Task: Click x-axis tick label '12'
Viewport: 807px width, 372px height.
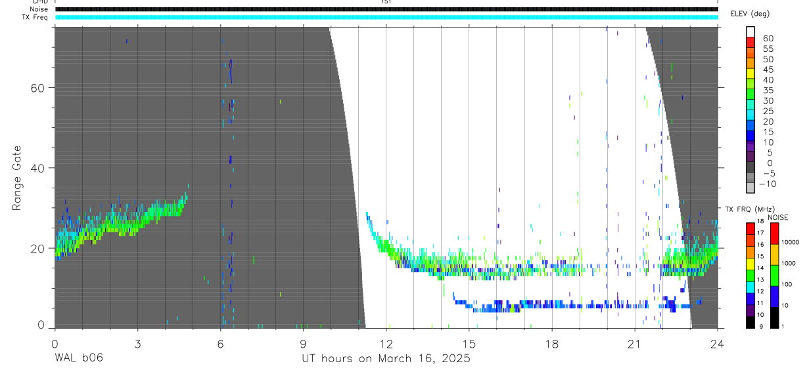Action: [x=386, y=343]
